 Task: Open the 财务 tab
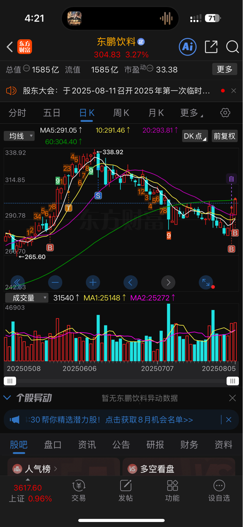pos(189,445)
